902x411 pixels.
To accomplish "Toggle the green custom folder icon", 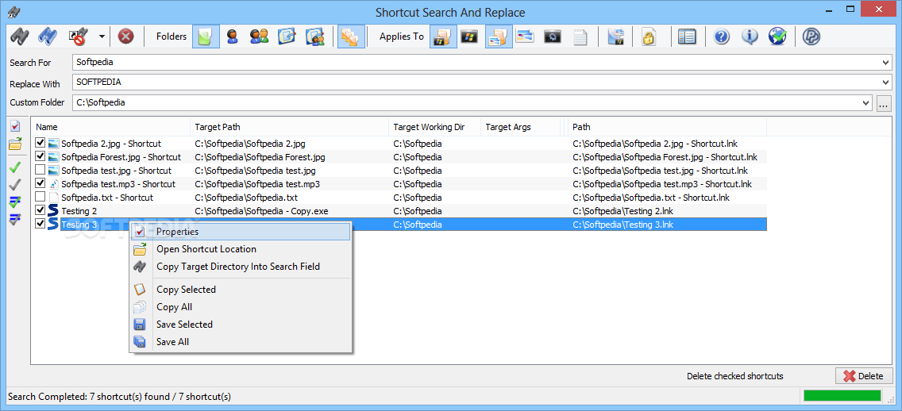I will (206, 36).
